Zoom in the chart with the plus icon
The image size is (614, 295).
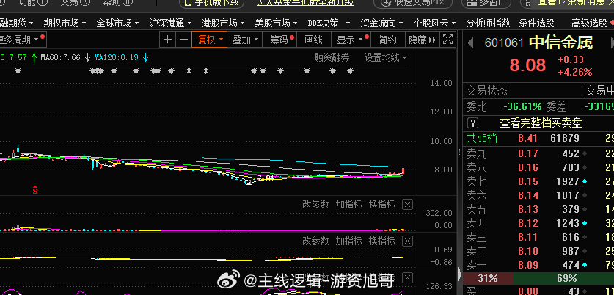pyautogui.click(x=167, y=40)
